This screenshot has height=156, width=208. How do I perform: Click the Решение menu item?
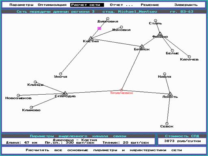coord(150,5)
